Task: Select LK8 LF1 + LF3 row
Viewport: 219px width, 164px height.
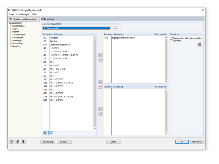Action: [x=68, y=73]
